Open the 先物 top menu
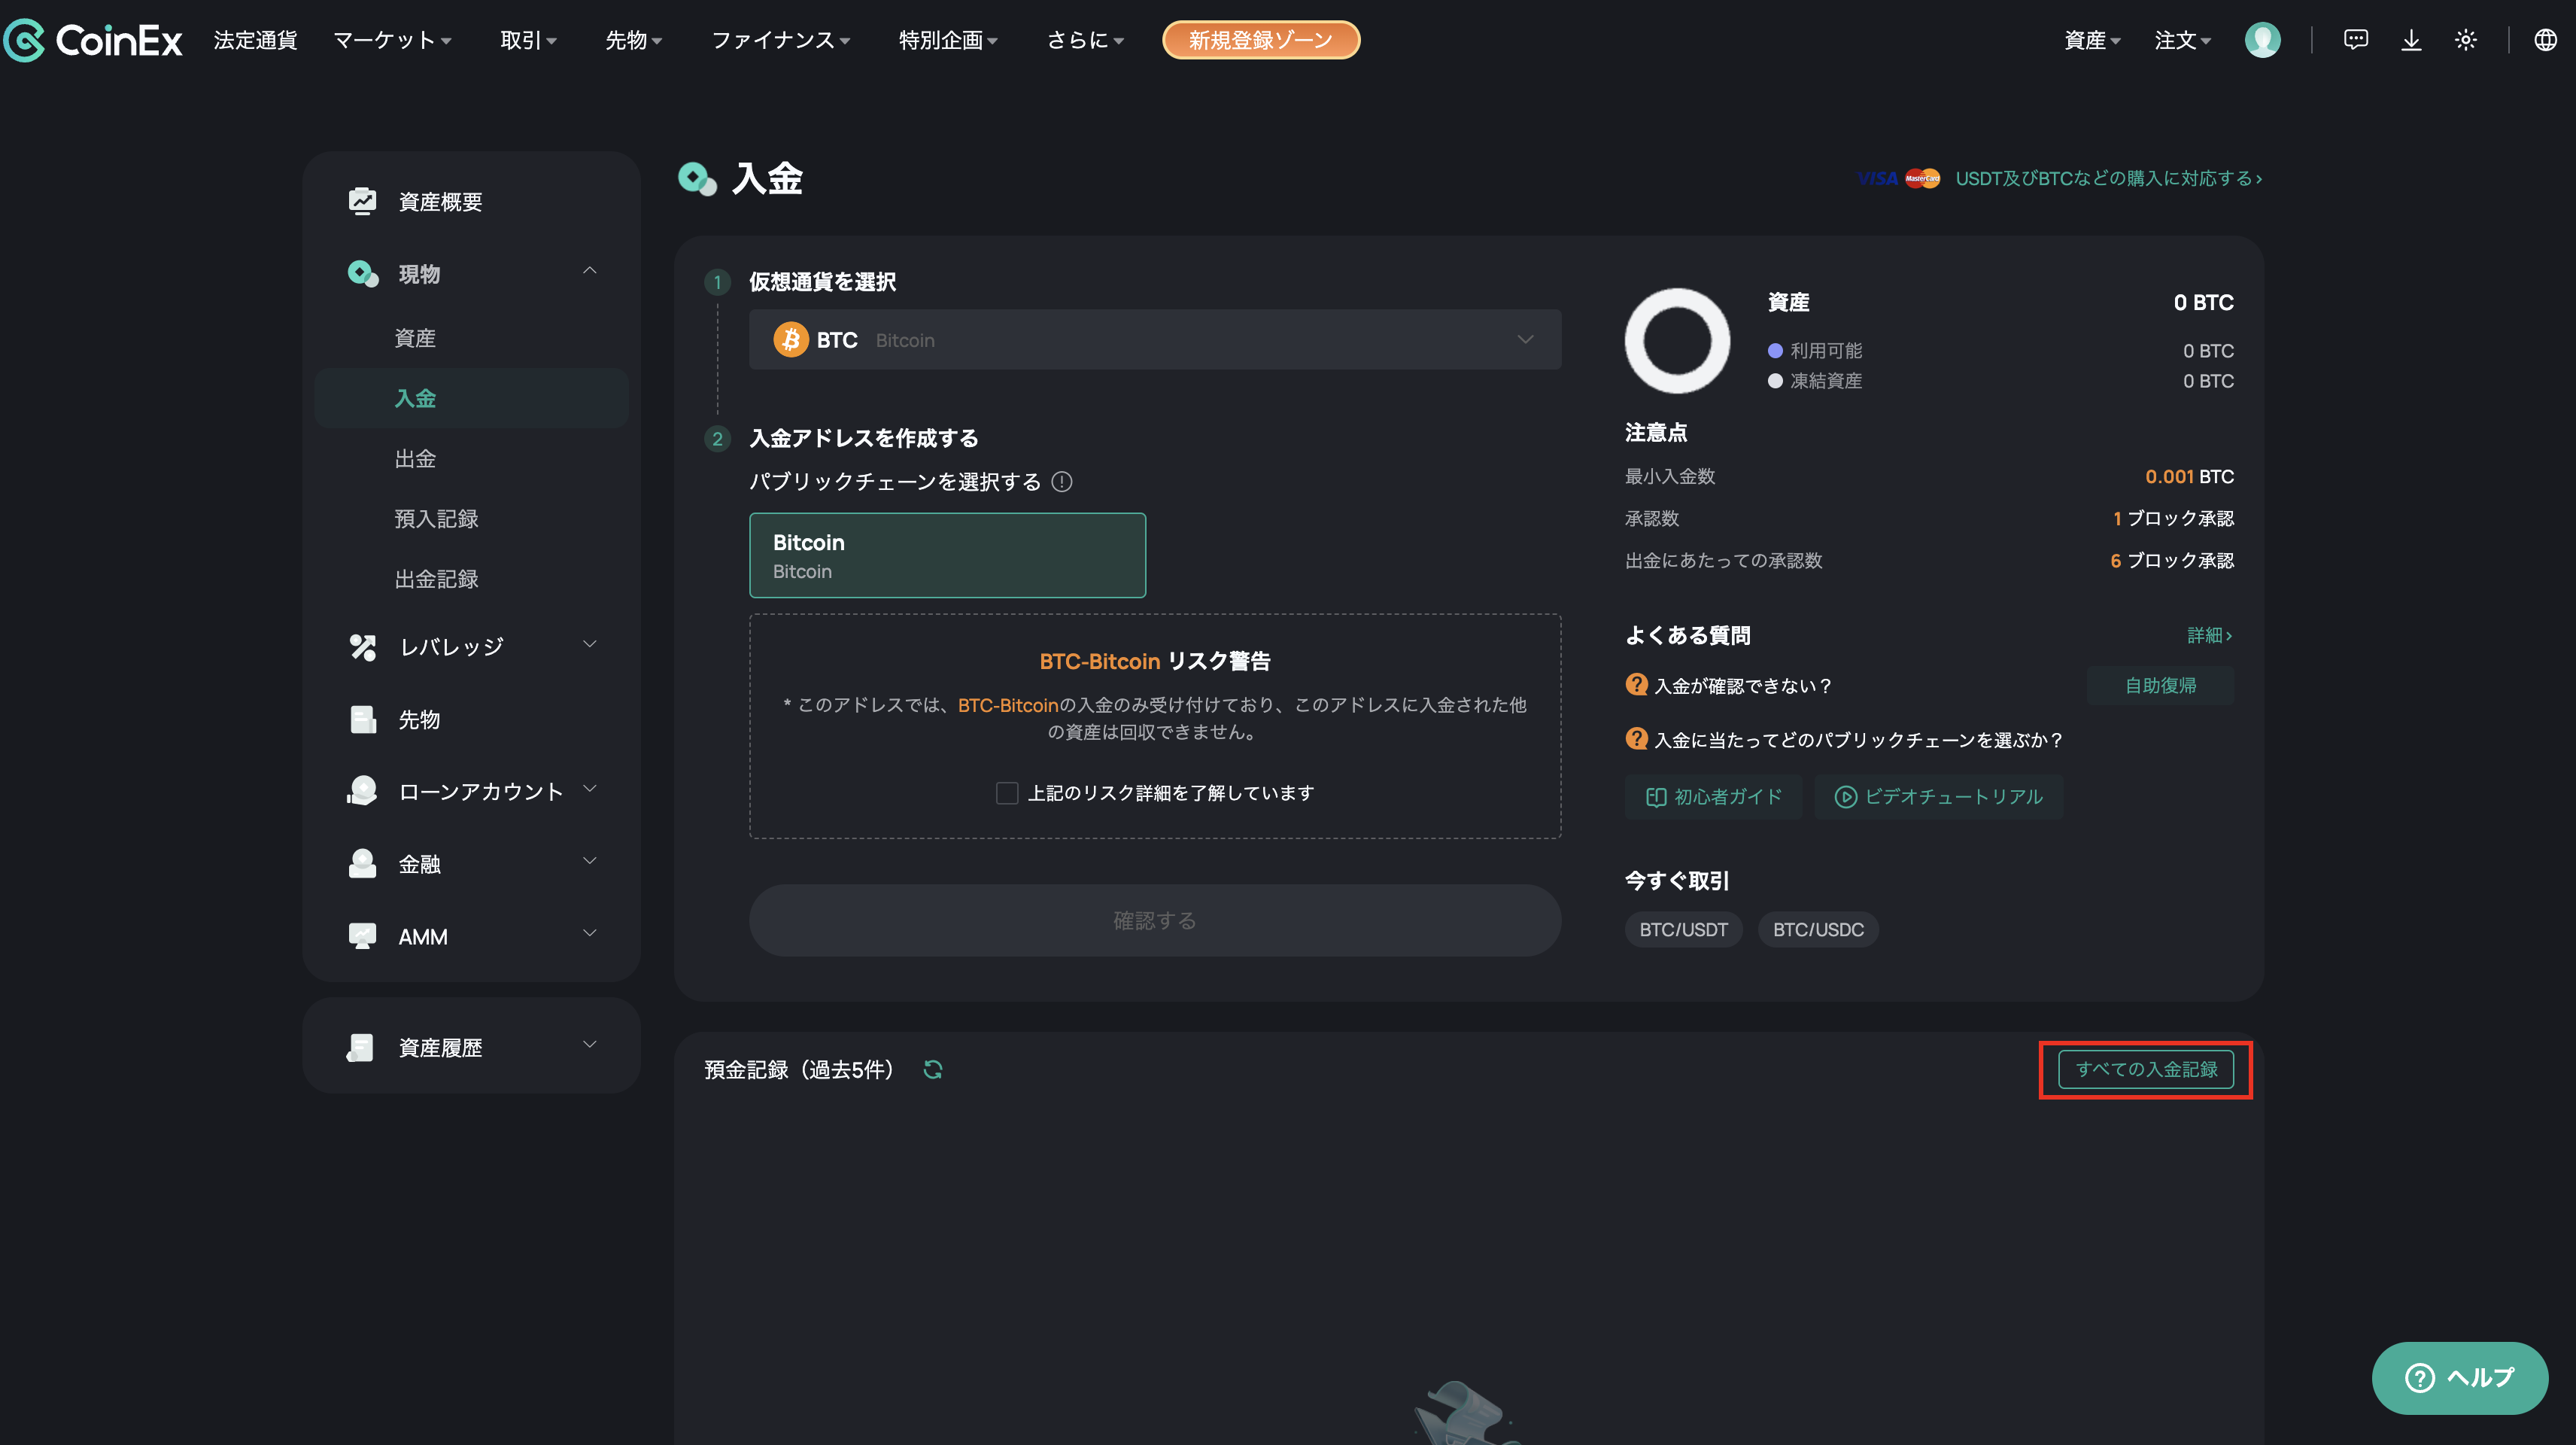The height and width of the screenshot is (1445, 2576). click(634, 40)
